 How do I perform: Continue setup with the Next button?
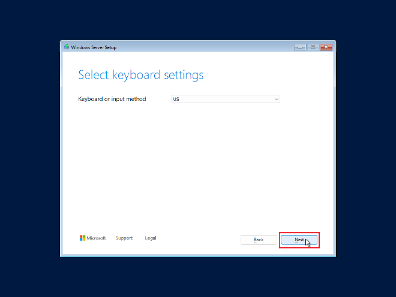pyautogui.click(x=299, y=240)
